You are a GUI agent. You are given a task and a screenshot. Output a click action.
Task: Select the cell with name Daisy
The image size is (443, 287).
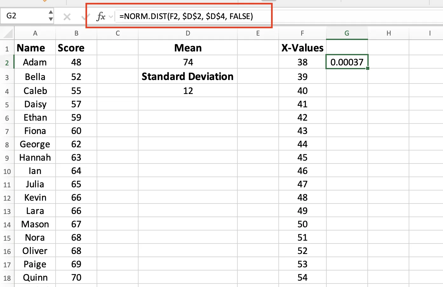click(x=35, y=104)
